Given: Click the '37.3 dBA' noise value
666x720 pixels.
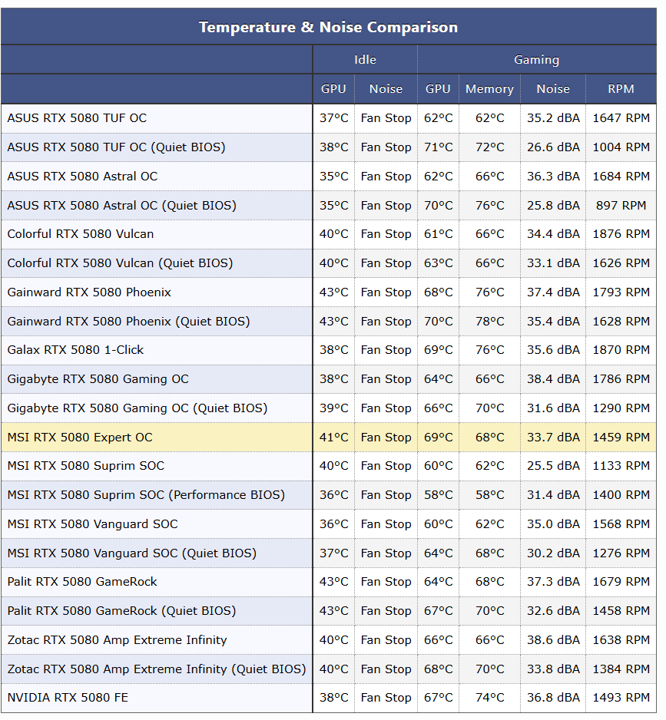Looking at the screenshot, I should 553,582.
